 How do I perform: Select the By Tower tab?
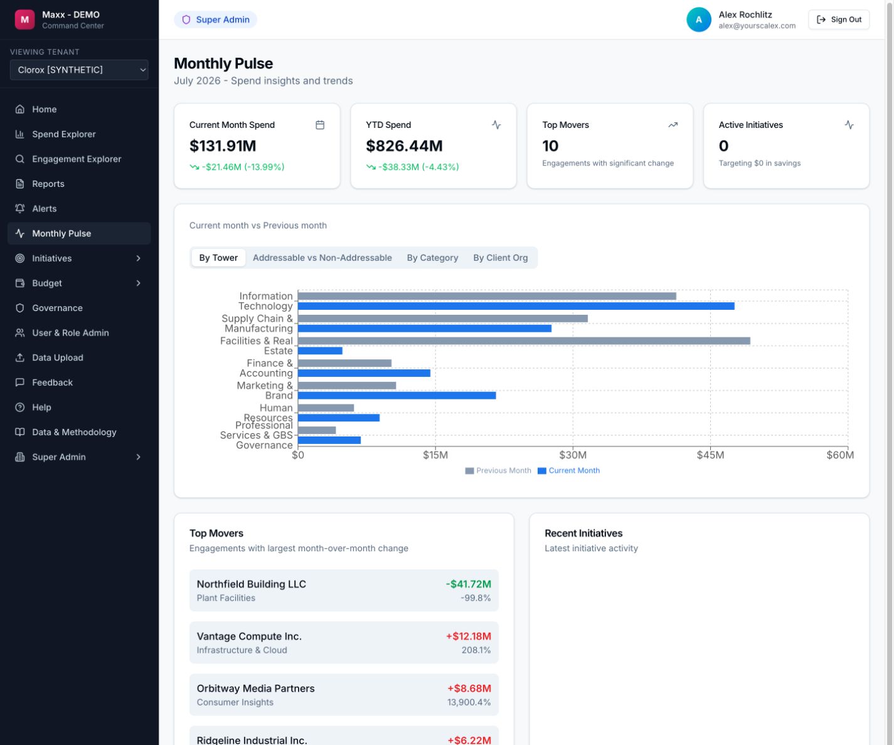coord(218,258)
